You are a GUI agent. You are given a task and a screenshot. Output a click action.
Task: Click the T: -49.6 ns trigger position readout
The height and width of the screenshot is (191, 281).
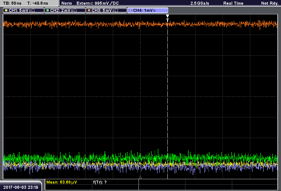38,3
